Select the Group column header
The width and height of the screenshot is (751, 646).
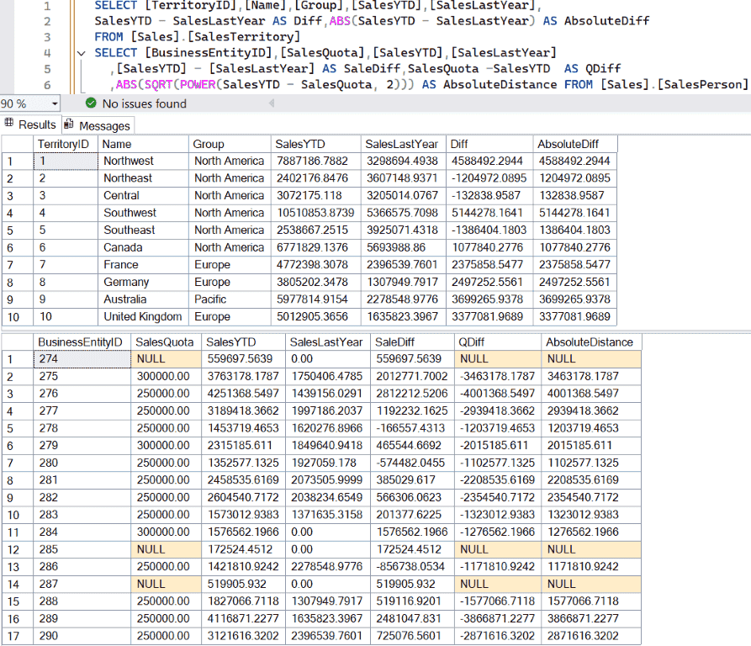(229, 144)
